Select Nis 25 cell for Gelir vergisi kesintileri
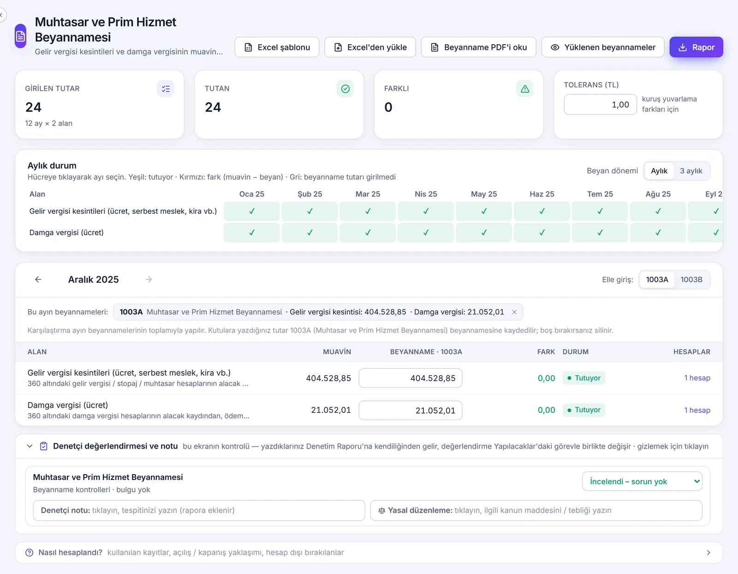 (426, 211)
